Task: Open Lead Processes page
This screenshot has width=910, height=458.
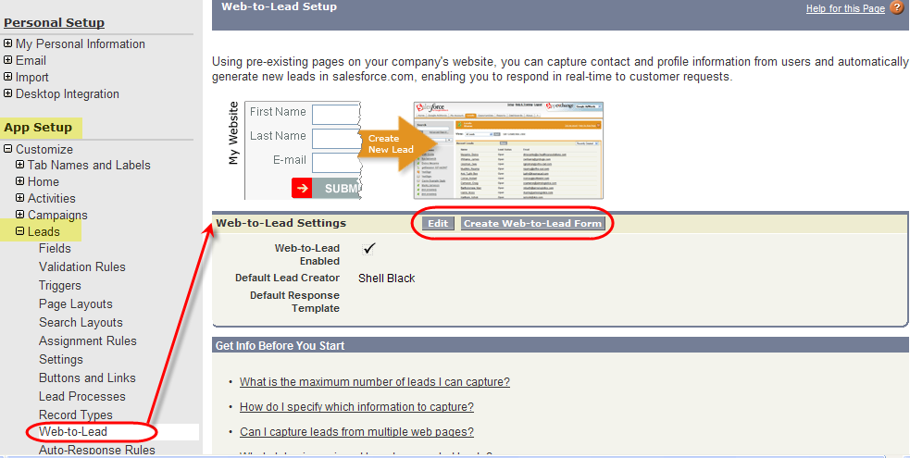Action: tap(81, 397)
